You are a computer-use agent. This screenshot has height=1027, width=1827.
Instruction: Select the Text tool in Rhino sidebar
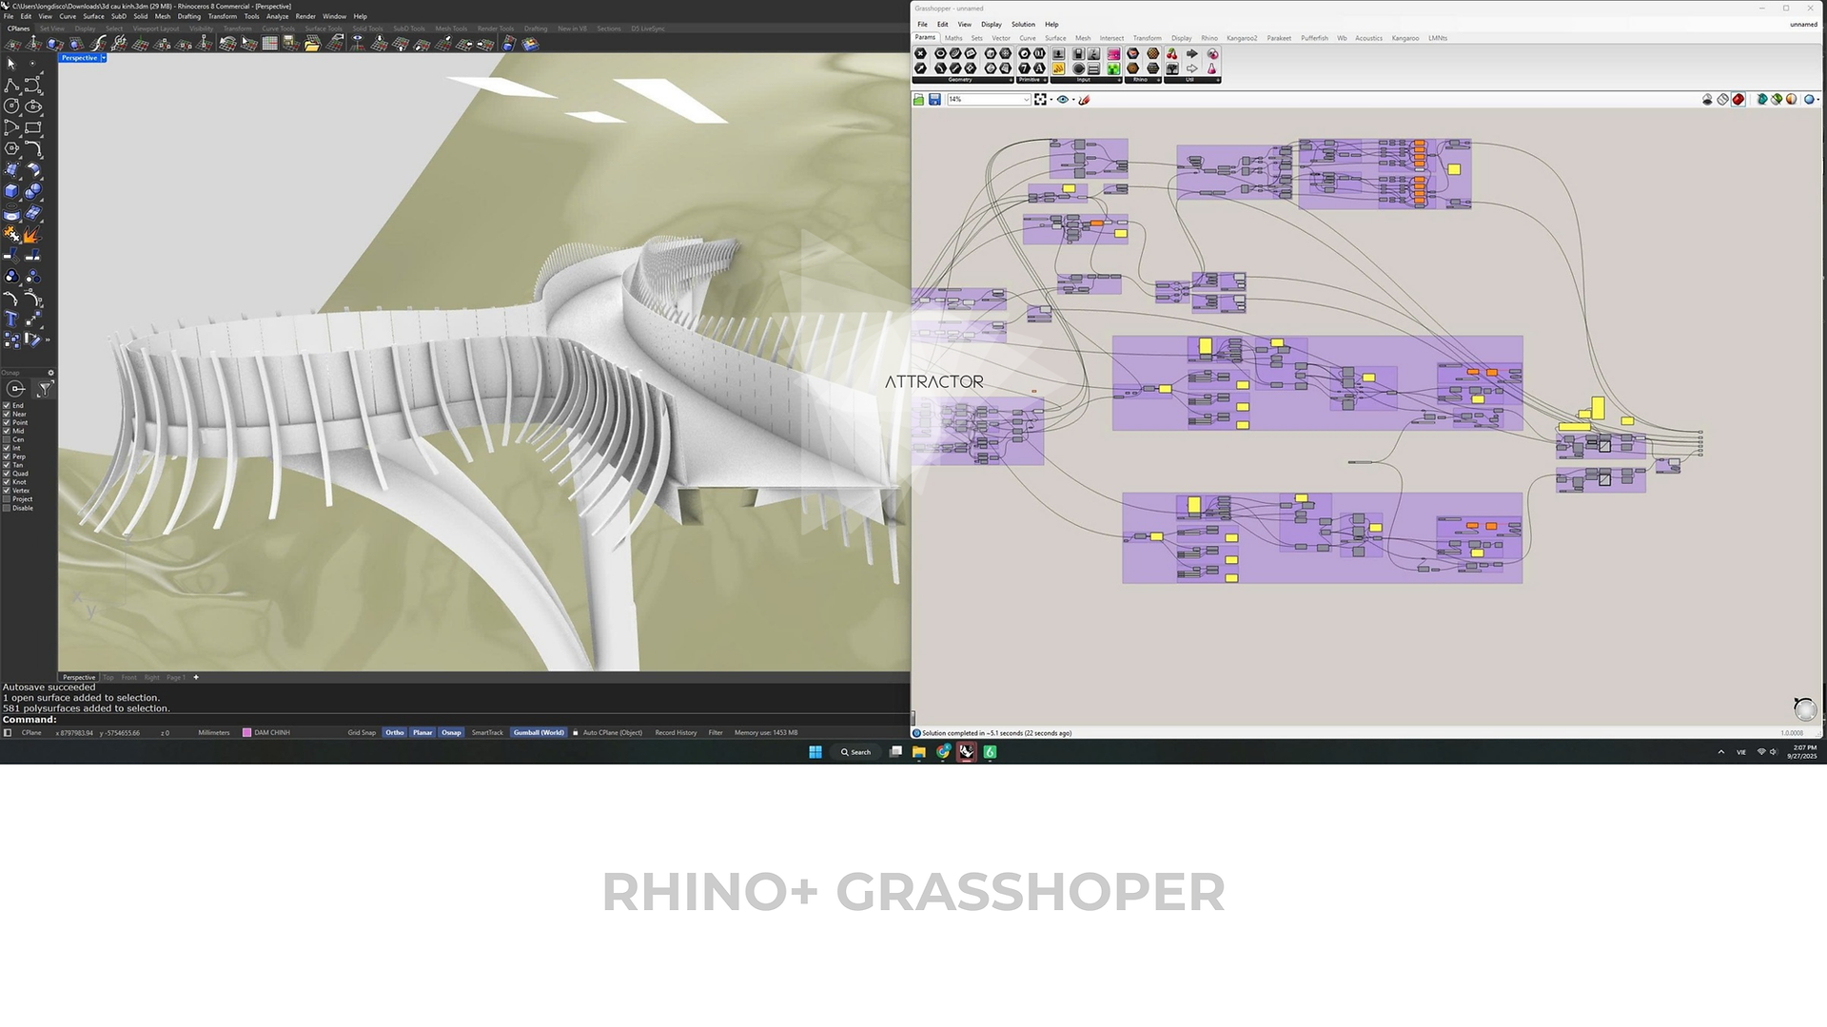10,319
